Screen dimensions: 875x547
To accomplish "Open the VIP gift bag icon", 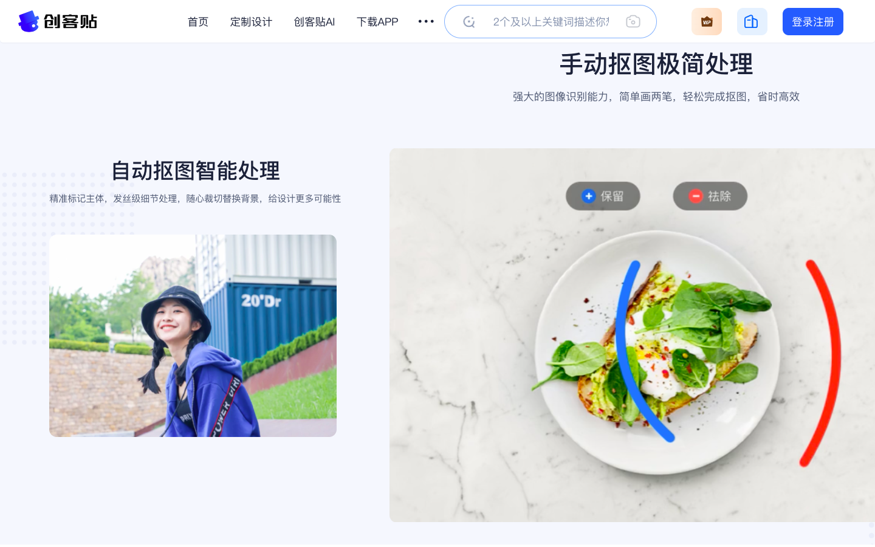I will [x=707, y=22].
